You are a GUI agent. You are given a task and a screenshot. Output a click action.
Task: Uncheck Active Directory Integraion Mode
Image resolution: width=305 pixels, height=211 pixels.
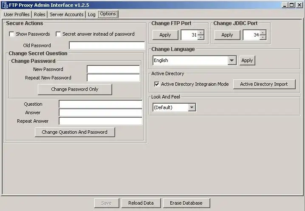[157, 84]
